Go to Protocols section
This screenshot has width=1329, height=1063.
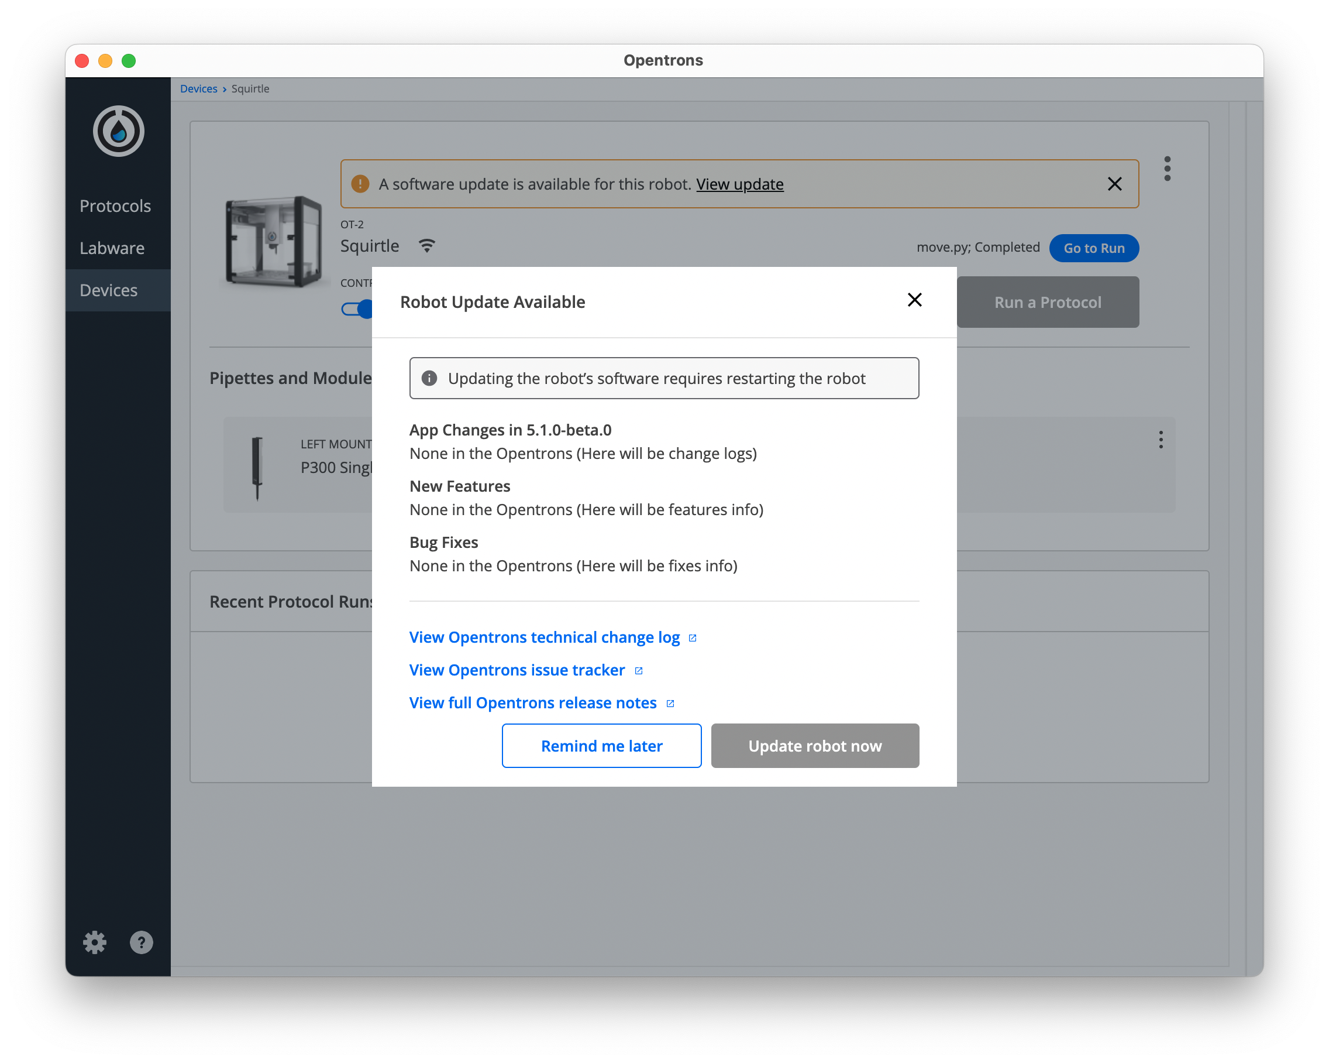coord(115,205)
